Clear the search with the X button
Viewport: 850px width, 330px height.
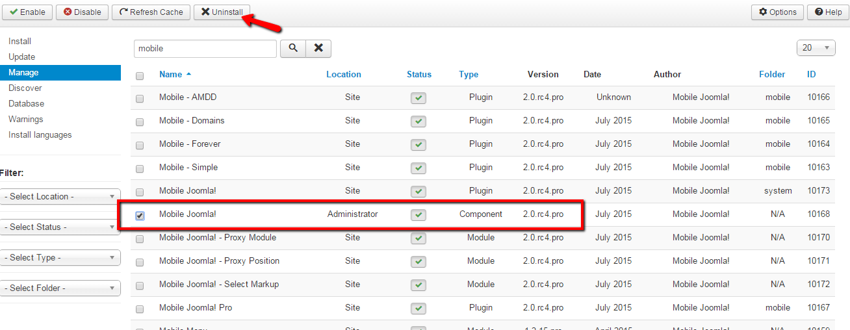click(x=318, y=48)
